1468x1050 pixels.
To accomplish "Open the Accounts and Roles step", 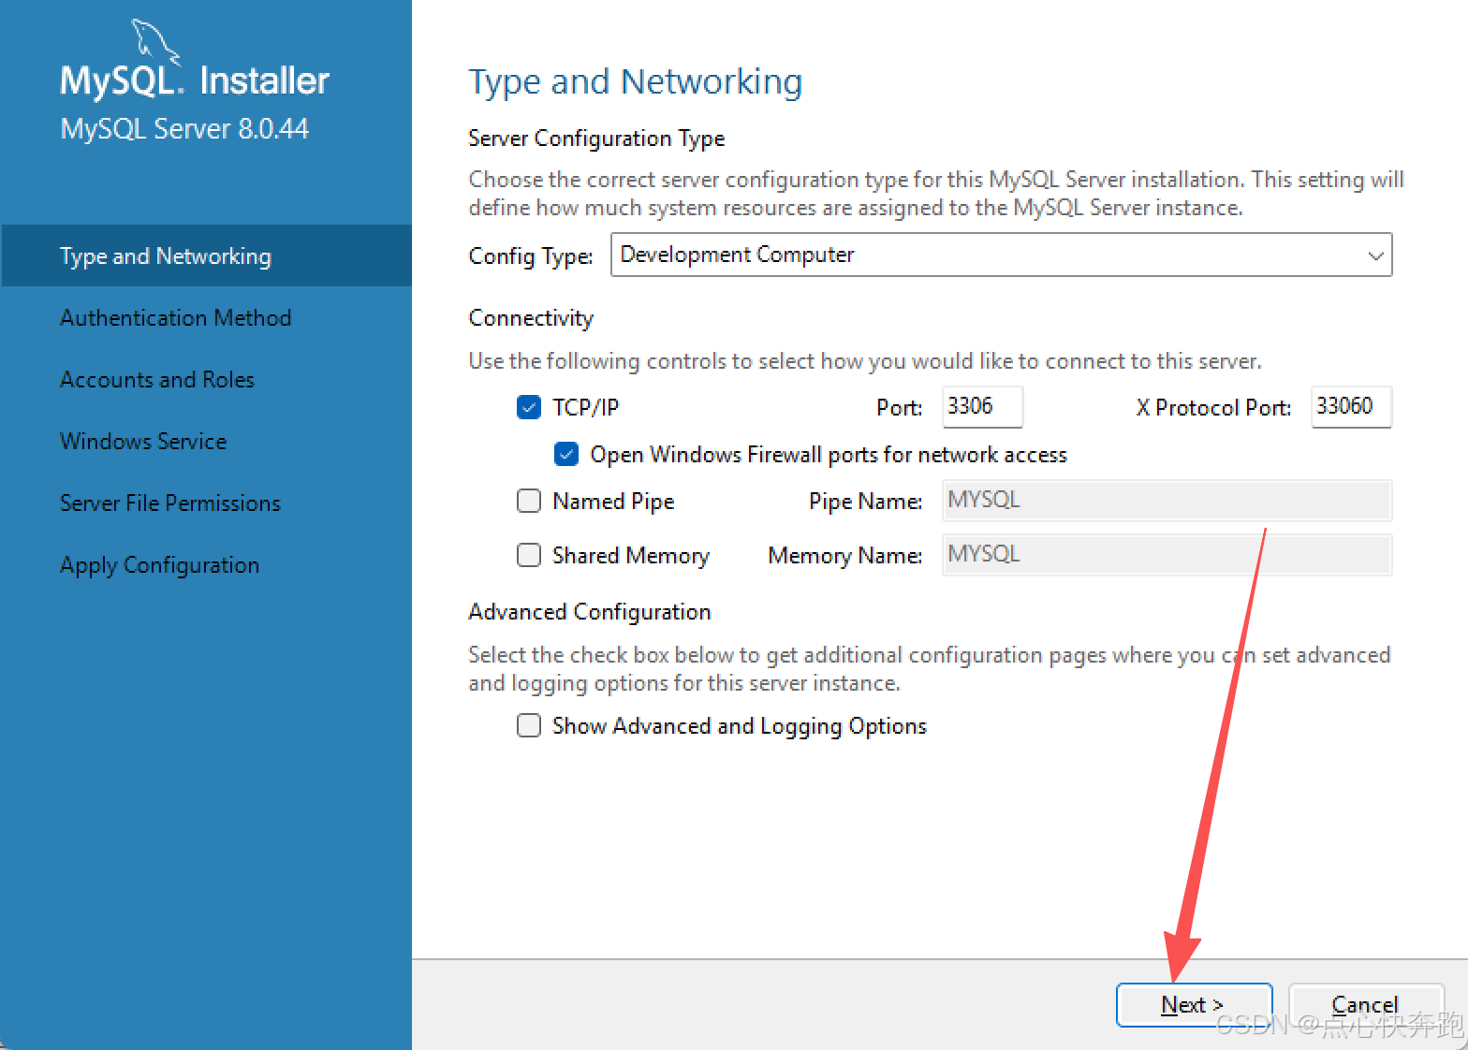I will 157,379.
